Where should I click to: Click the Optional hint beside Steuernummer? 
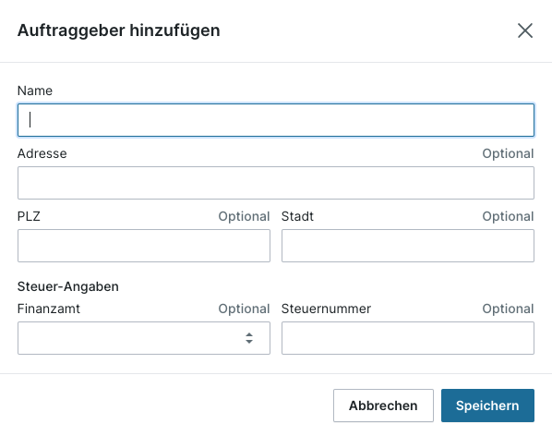pyautogui.click(x=508, y=309)
